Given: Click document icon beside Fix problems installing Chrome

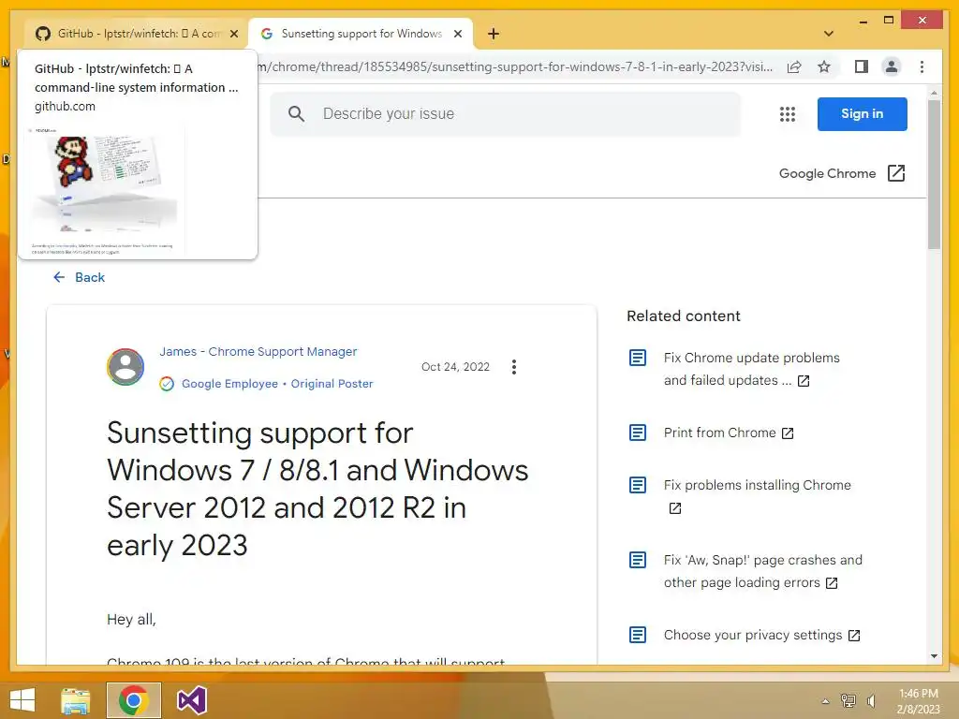Looking at the screenshot, I should pos(637,486).
